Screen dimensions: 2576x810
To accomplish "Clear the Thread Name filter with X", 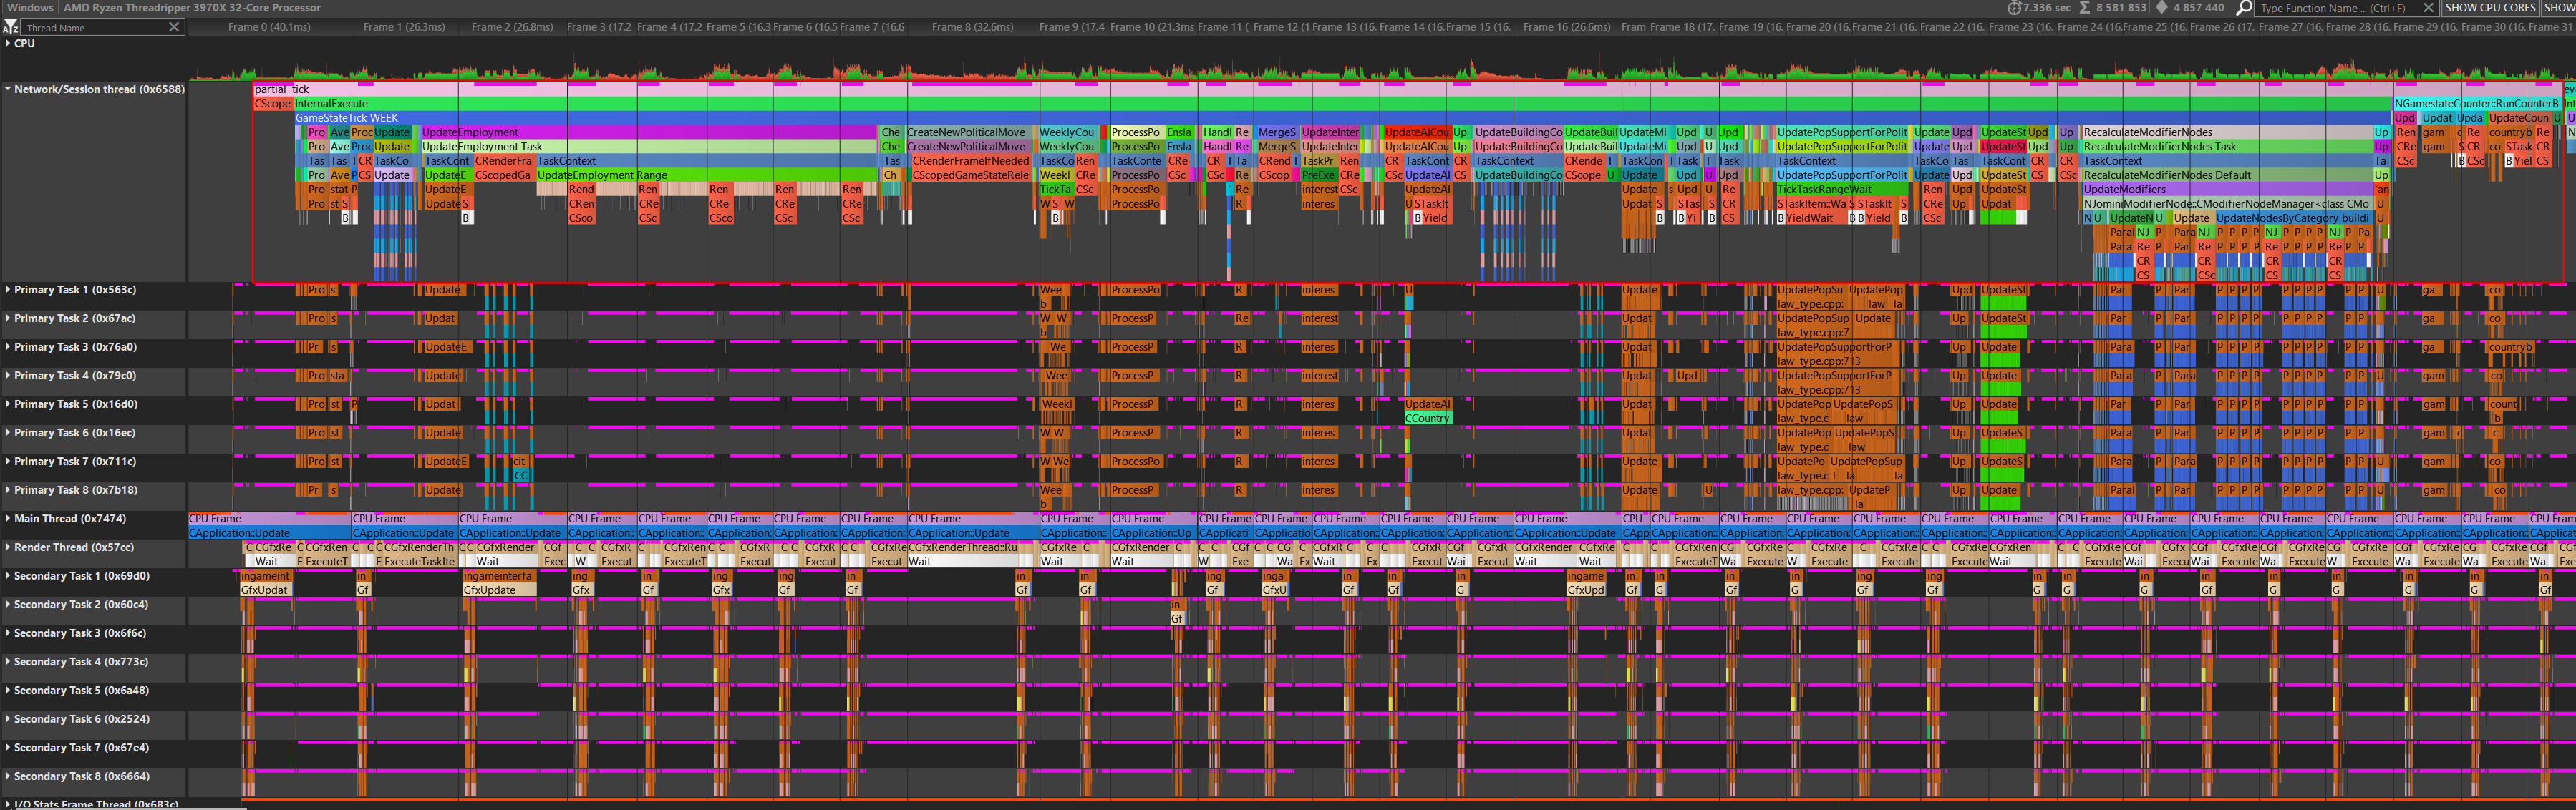I will [174, 27].
